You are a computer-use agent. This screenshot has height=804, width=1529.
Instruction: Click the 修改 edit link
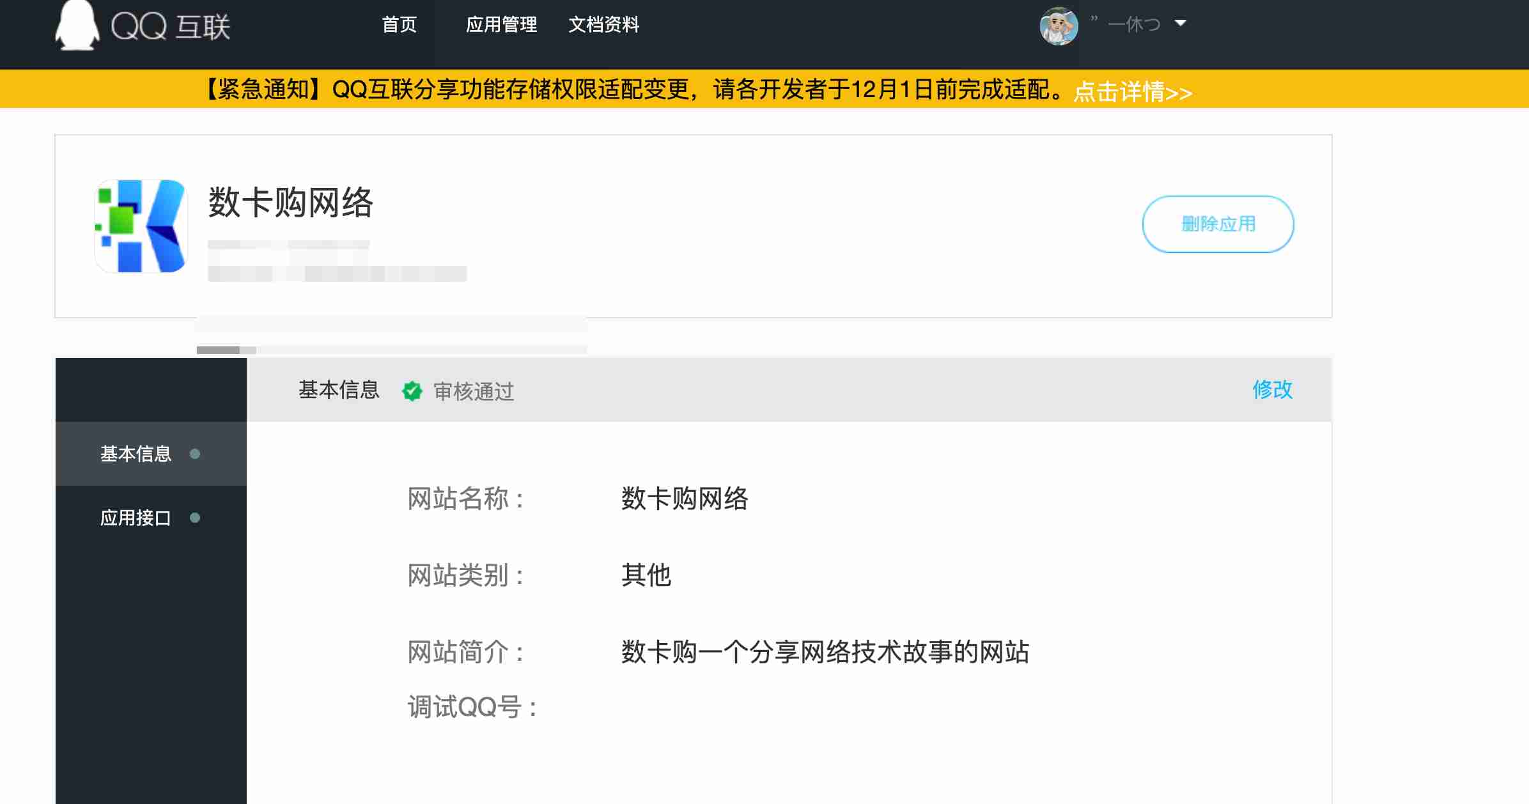click(x=1272, y=389)
